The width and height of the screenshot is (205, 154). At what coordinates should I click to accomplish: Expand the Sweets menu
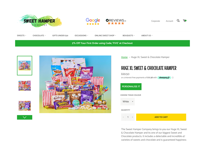(x=22, y=35)
